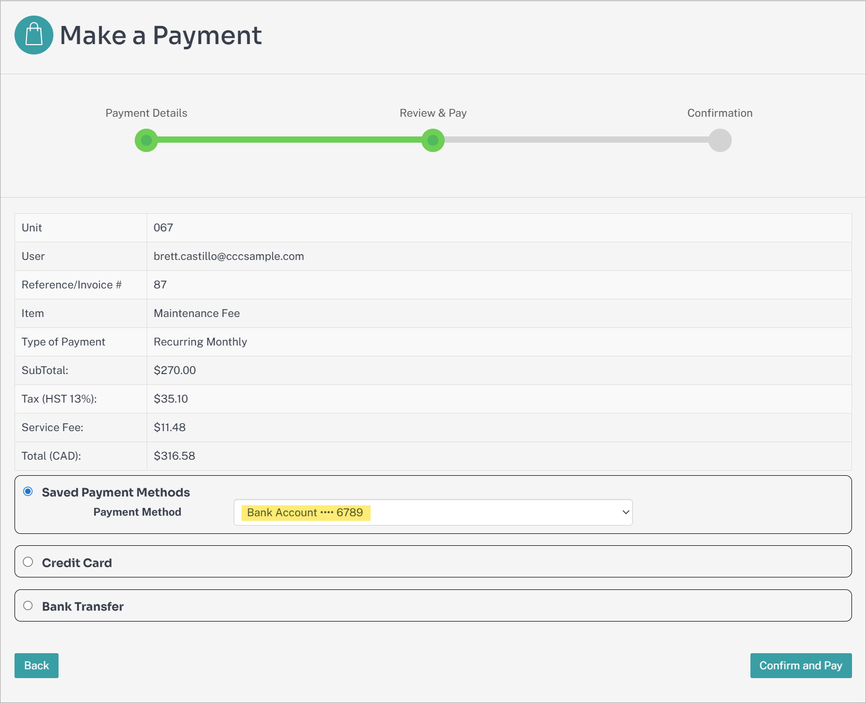The width and height of the screenshot is (866, 703).
Task: Click the Review & Pay step circle
Action: pyautogui.click(x=433, y=140)
